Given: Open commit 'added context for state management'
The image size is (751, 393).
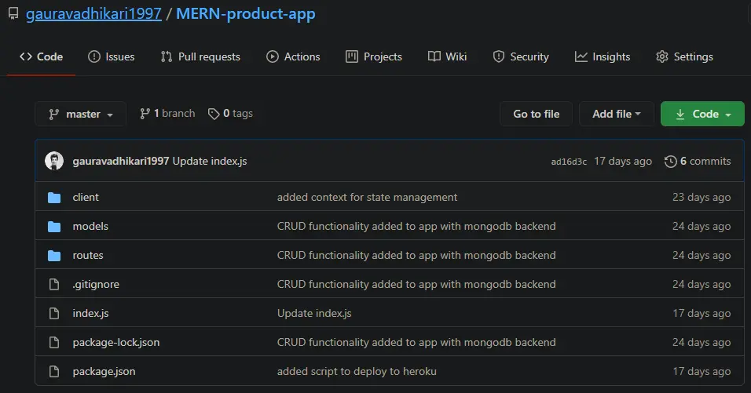Looking at the screenshot, I should coord(367,197).
